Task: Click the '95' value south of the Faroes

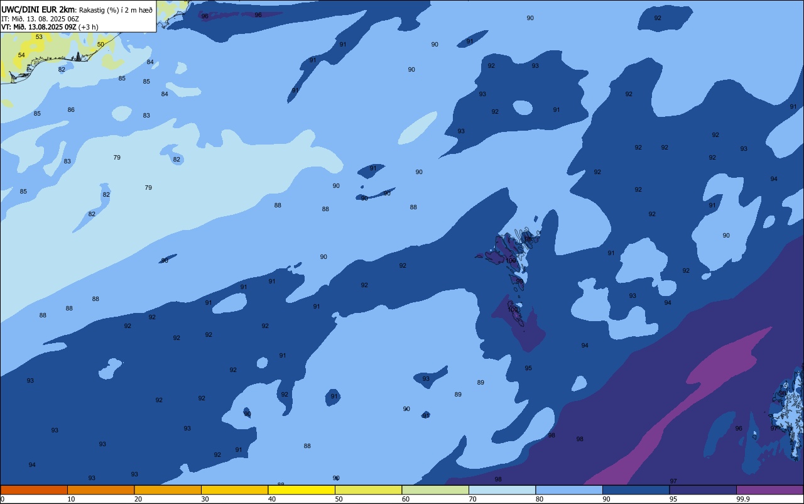Action: [x=528, y=368]
